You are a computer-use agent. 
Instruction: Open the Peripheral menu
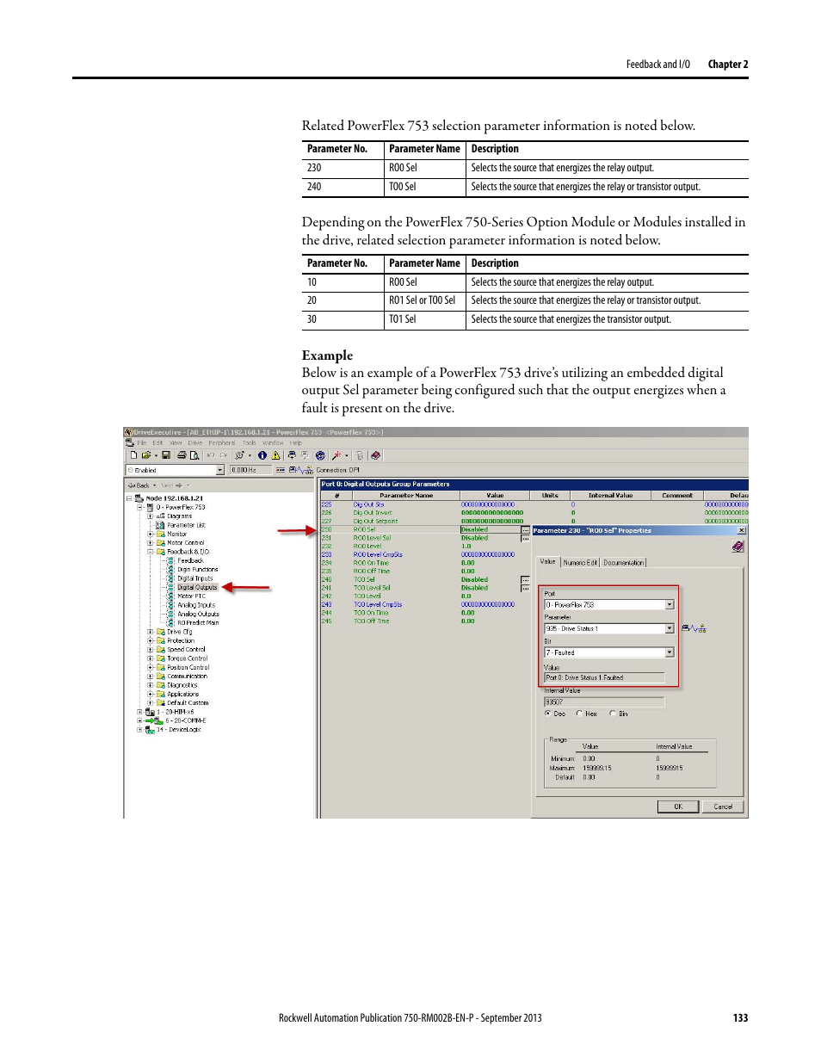(x=221, y=442)
